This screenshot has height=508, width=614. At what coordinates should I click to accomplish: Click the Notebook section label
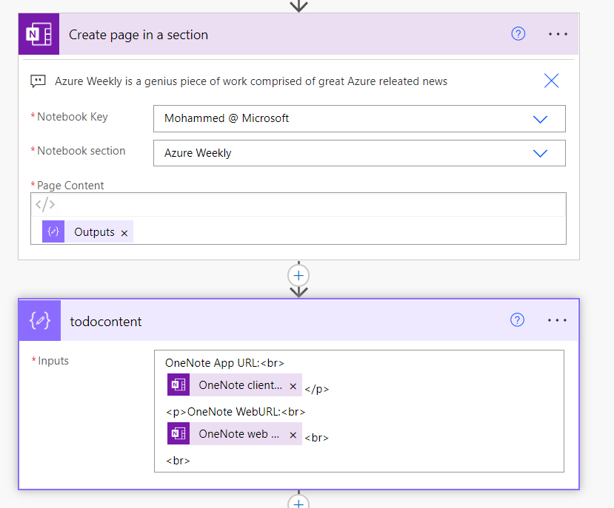point(81,151)
